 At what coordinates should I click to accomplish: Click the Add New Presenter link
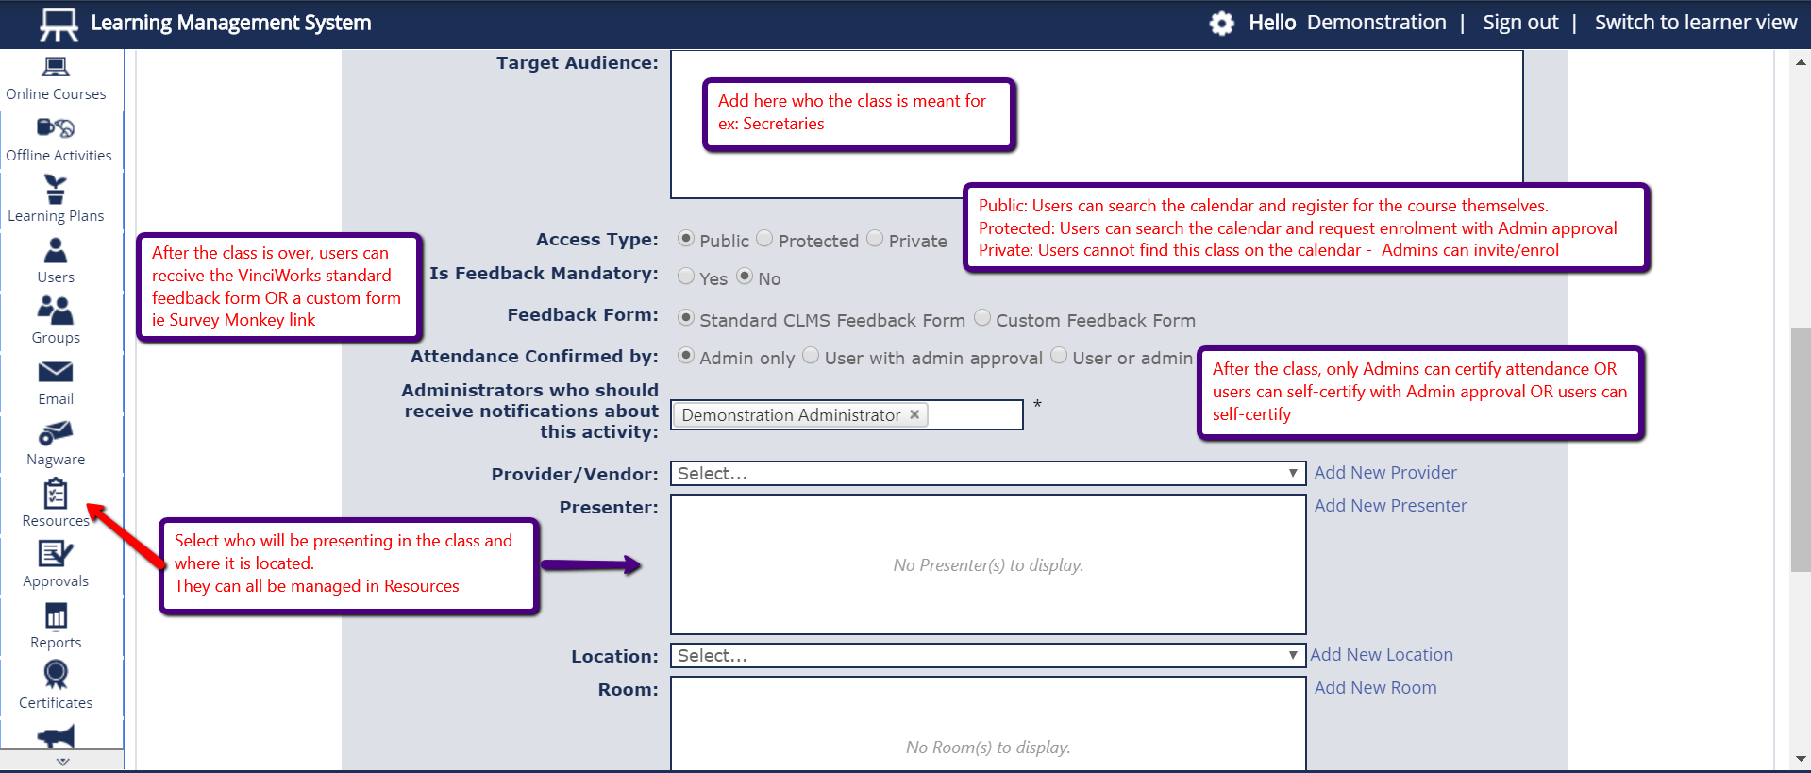[x=1390, y=506]
